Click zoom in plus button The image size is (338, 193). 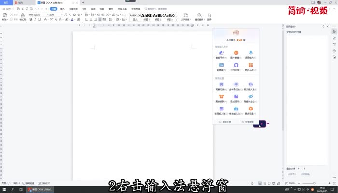point(329,183)
